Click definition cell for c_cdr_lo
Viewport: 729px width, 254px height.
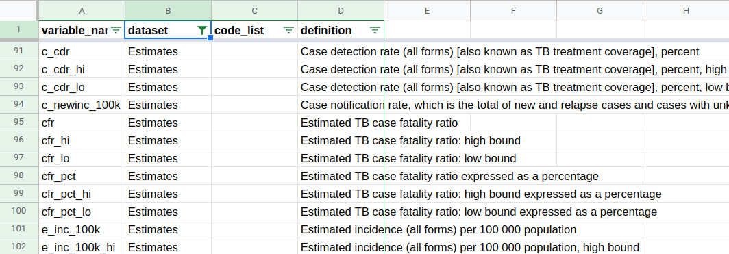[513, 88]
